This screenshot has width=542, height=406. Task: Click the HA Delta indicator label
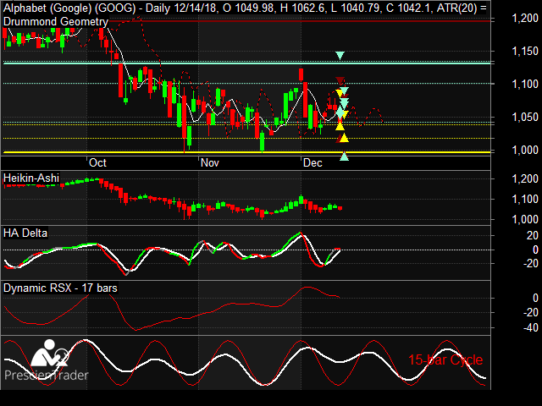point(25,233)
